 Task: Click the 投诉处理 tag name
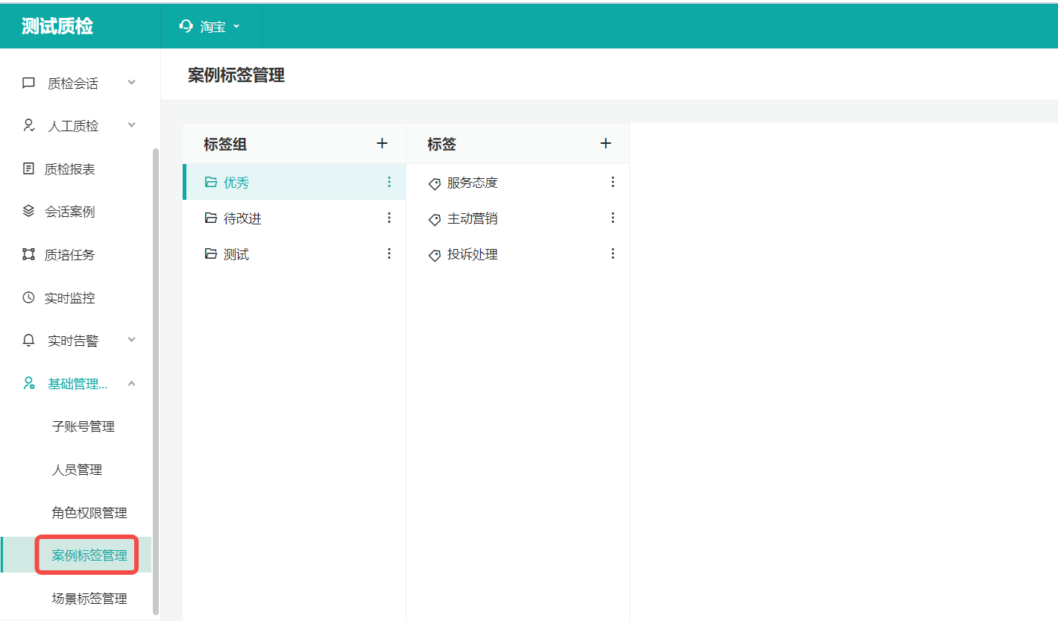coord(472,254)
